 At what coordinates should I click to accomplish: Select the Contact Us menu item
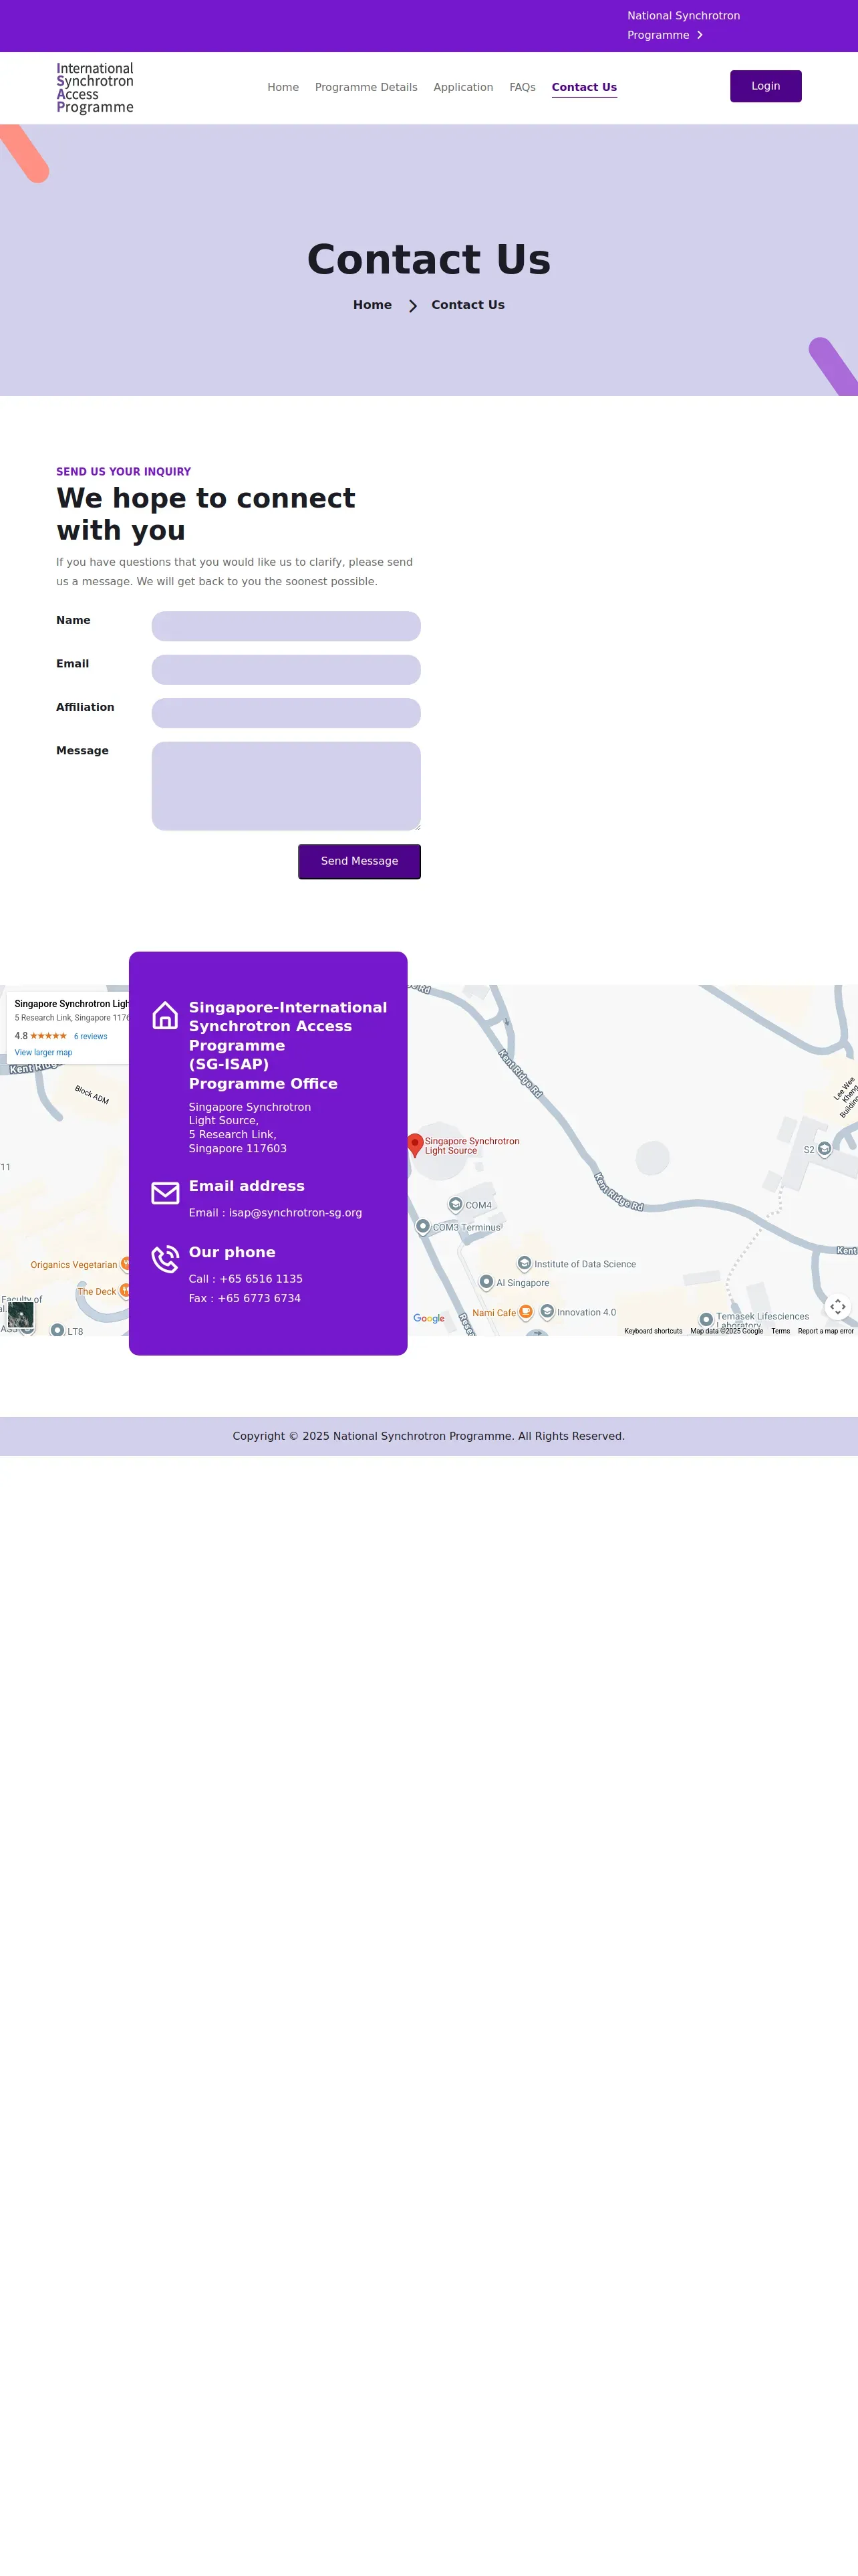pyautogui.click(x=584, y=88)
